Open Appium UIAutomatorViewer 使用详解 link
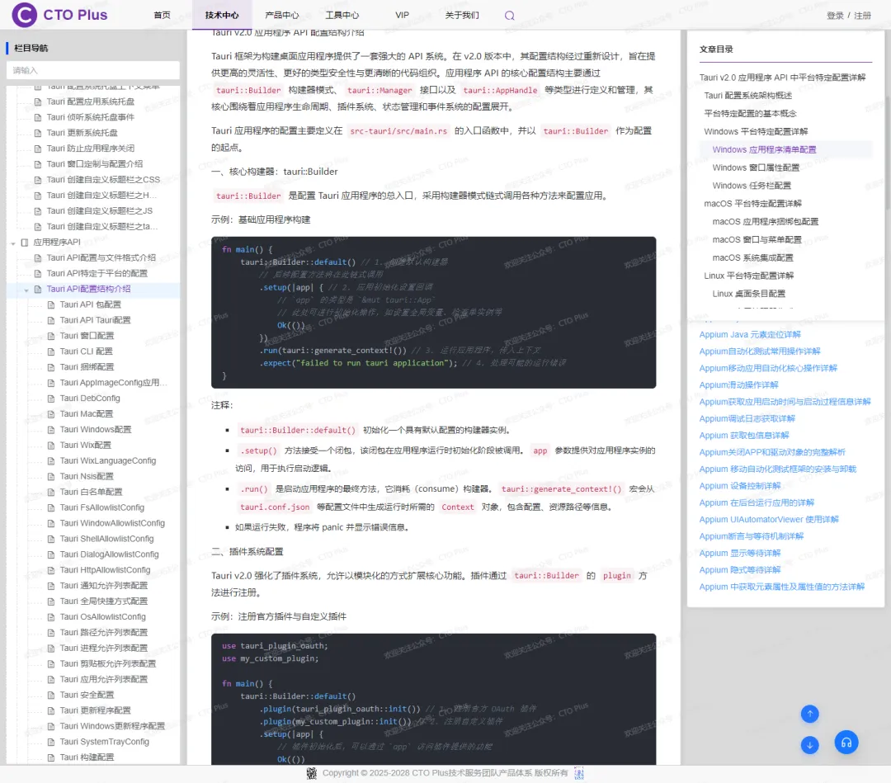This screenshot has width=891, height=783. click(769, 520)
